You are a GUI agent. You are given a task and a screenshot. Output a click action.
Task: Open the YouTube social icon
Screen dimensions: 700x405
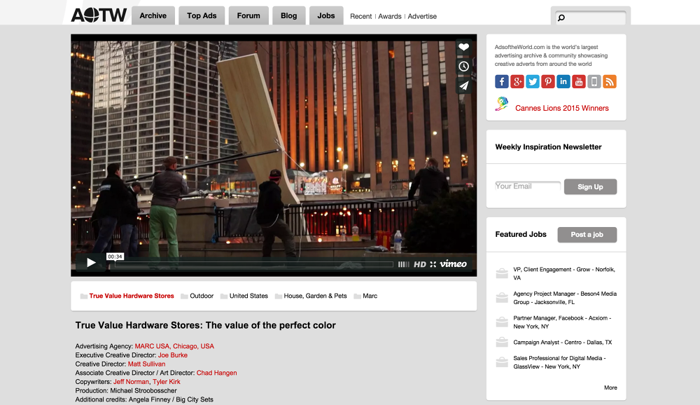(x=579, y=81)
